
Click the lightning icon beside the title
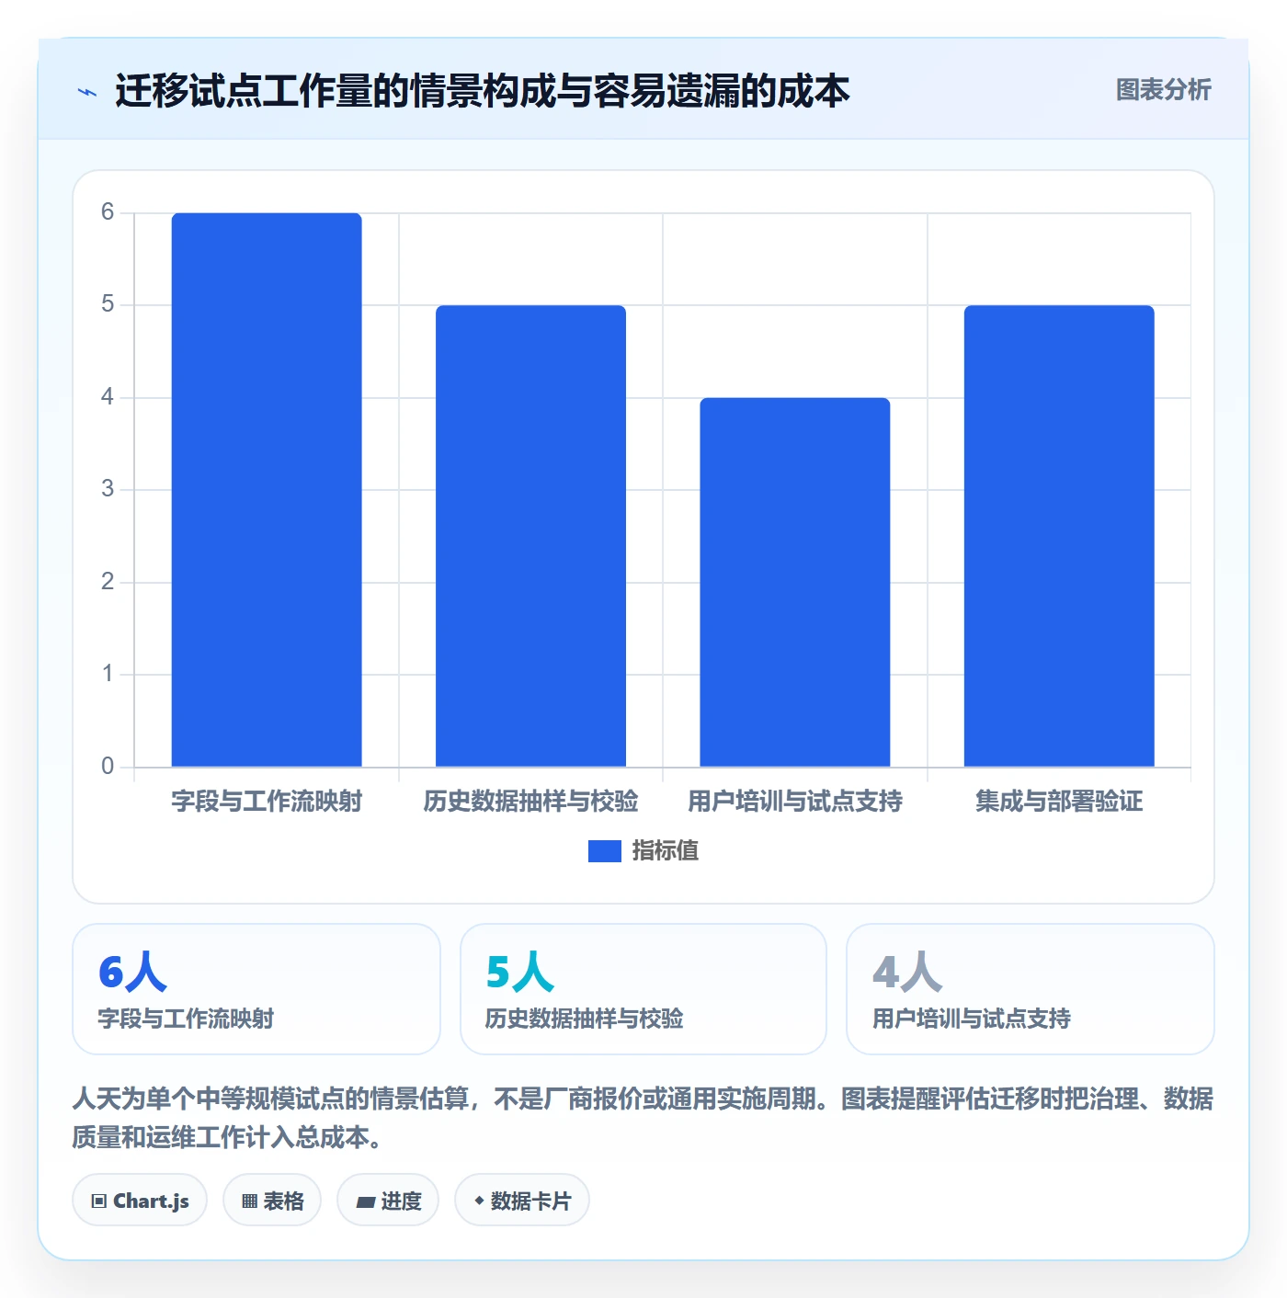pyautogui.click(x=87, y=92)
